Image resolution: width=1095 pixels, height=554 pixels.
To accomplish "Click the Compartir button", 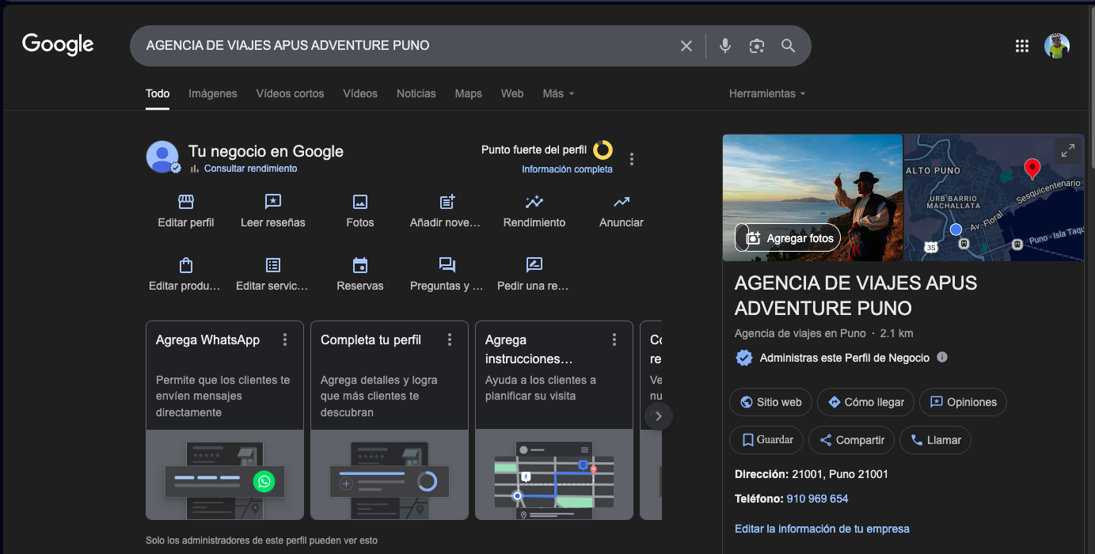I will pos(852,440).
